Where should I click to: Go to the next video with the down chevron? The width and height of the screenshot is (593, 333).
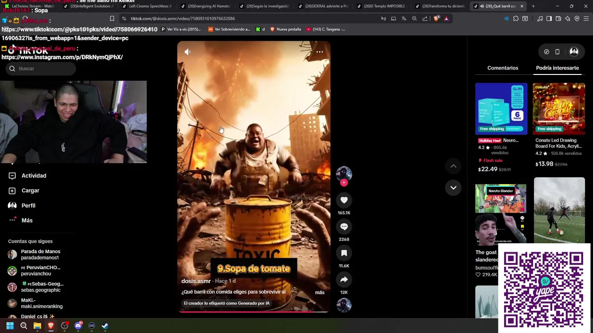click(x=453, y=187)
